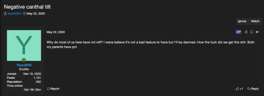Like the post with the thumbs-up icon

pos(237,89)
